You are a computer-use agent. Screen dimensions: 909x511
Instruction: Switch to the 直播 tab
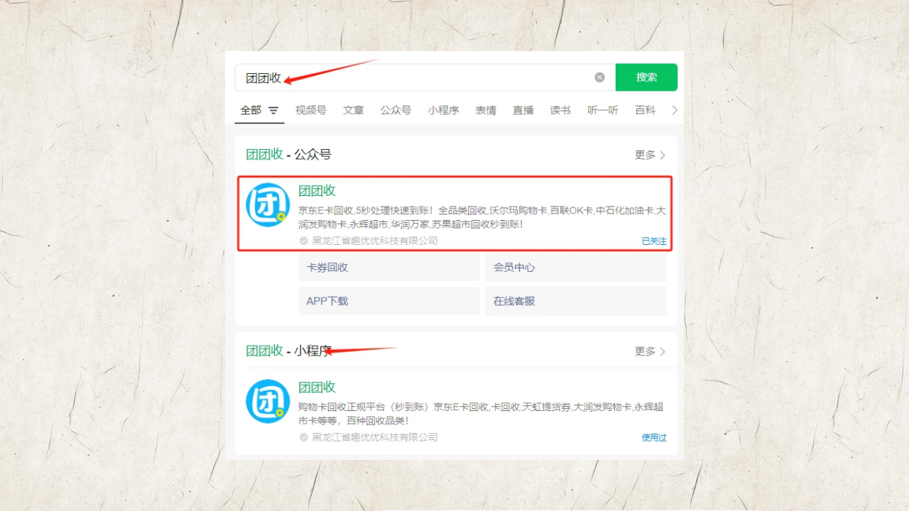coord(523,110)
